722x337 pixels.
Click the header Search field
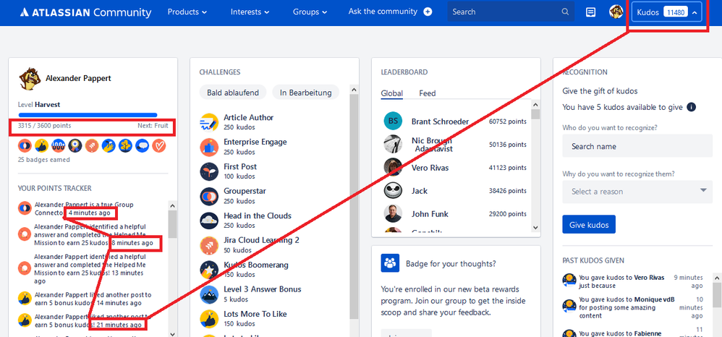[x=511, y=12]
